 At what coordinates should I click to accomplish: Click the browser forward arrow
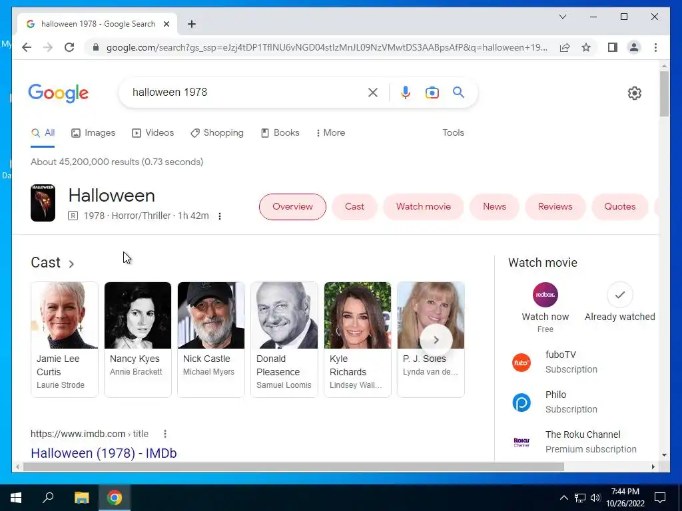(x=48, y=47)
